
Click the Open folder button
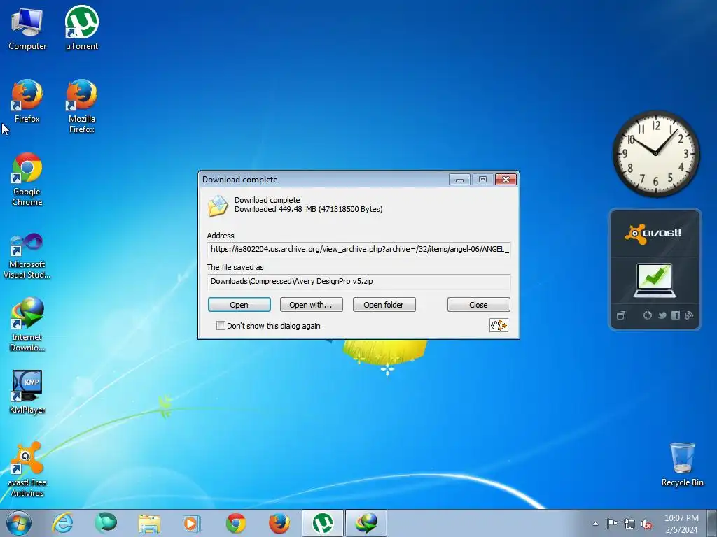384,305
